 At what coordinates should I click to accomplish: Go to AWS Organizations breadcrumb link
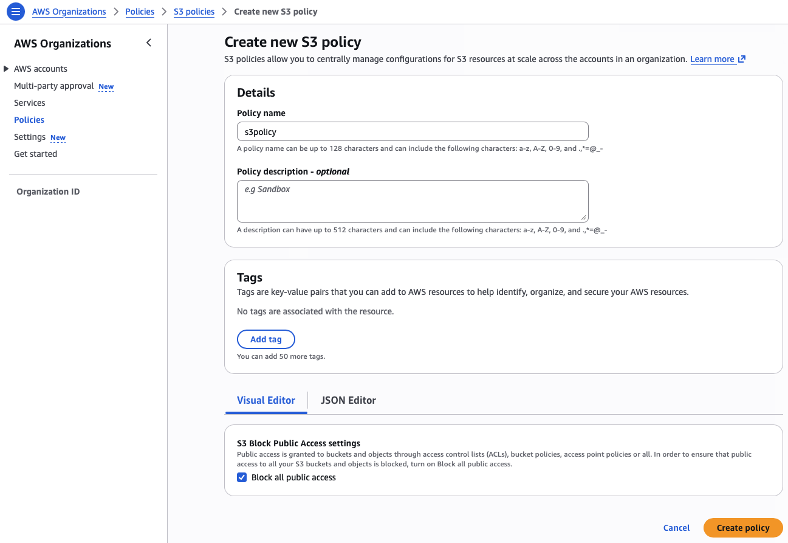click(x=69, y=12)
